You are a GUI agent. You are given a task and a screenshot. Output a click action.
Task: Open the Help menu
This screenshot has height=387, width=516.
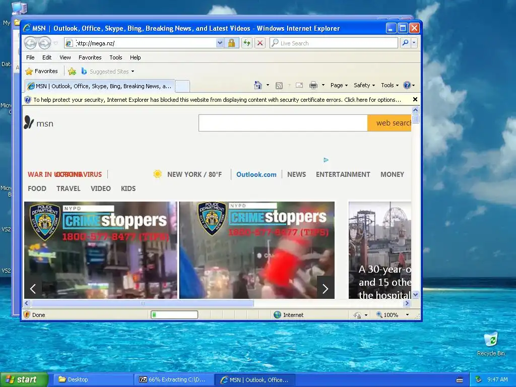click(135, 57)
